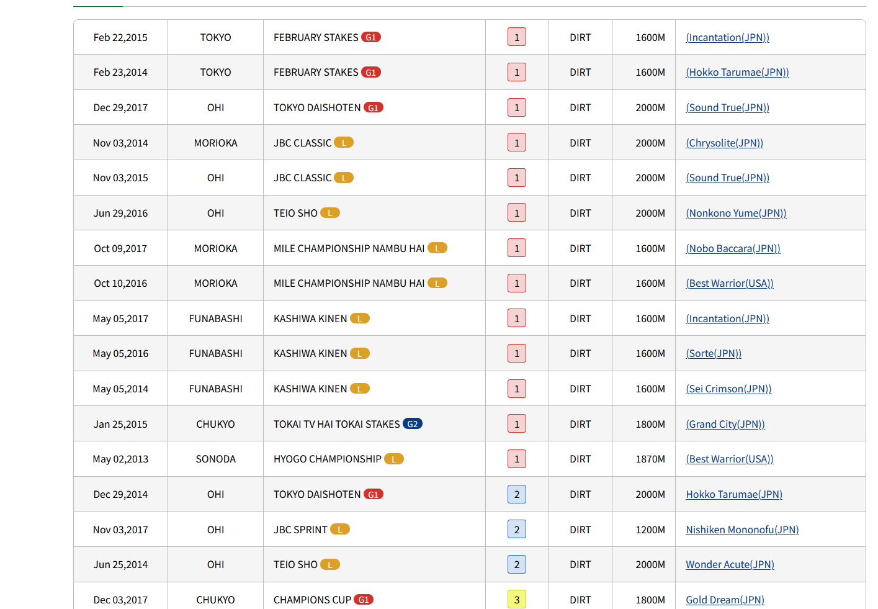Image resolution: width=878 pixels, height=609 pixels.
Task: Open Best Warrior(USA) link in May 02,2013 row
Action: point(730,459)
